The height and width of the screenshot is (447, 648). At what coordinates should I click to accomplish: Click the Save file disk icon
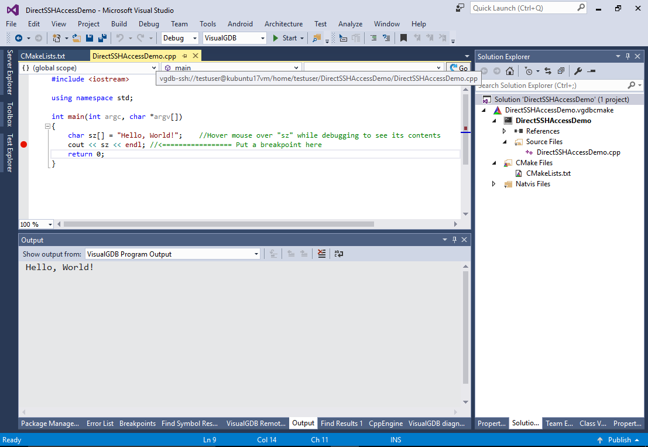[x=89, y=38]
